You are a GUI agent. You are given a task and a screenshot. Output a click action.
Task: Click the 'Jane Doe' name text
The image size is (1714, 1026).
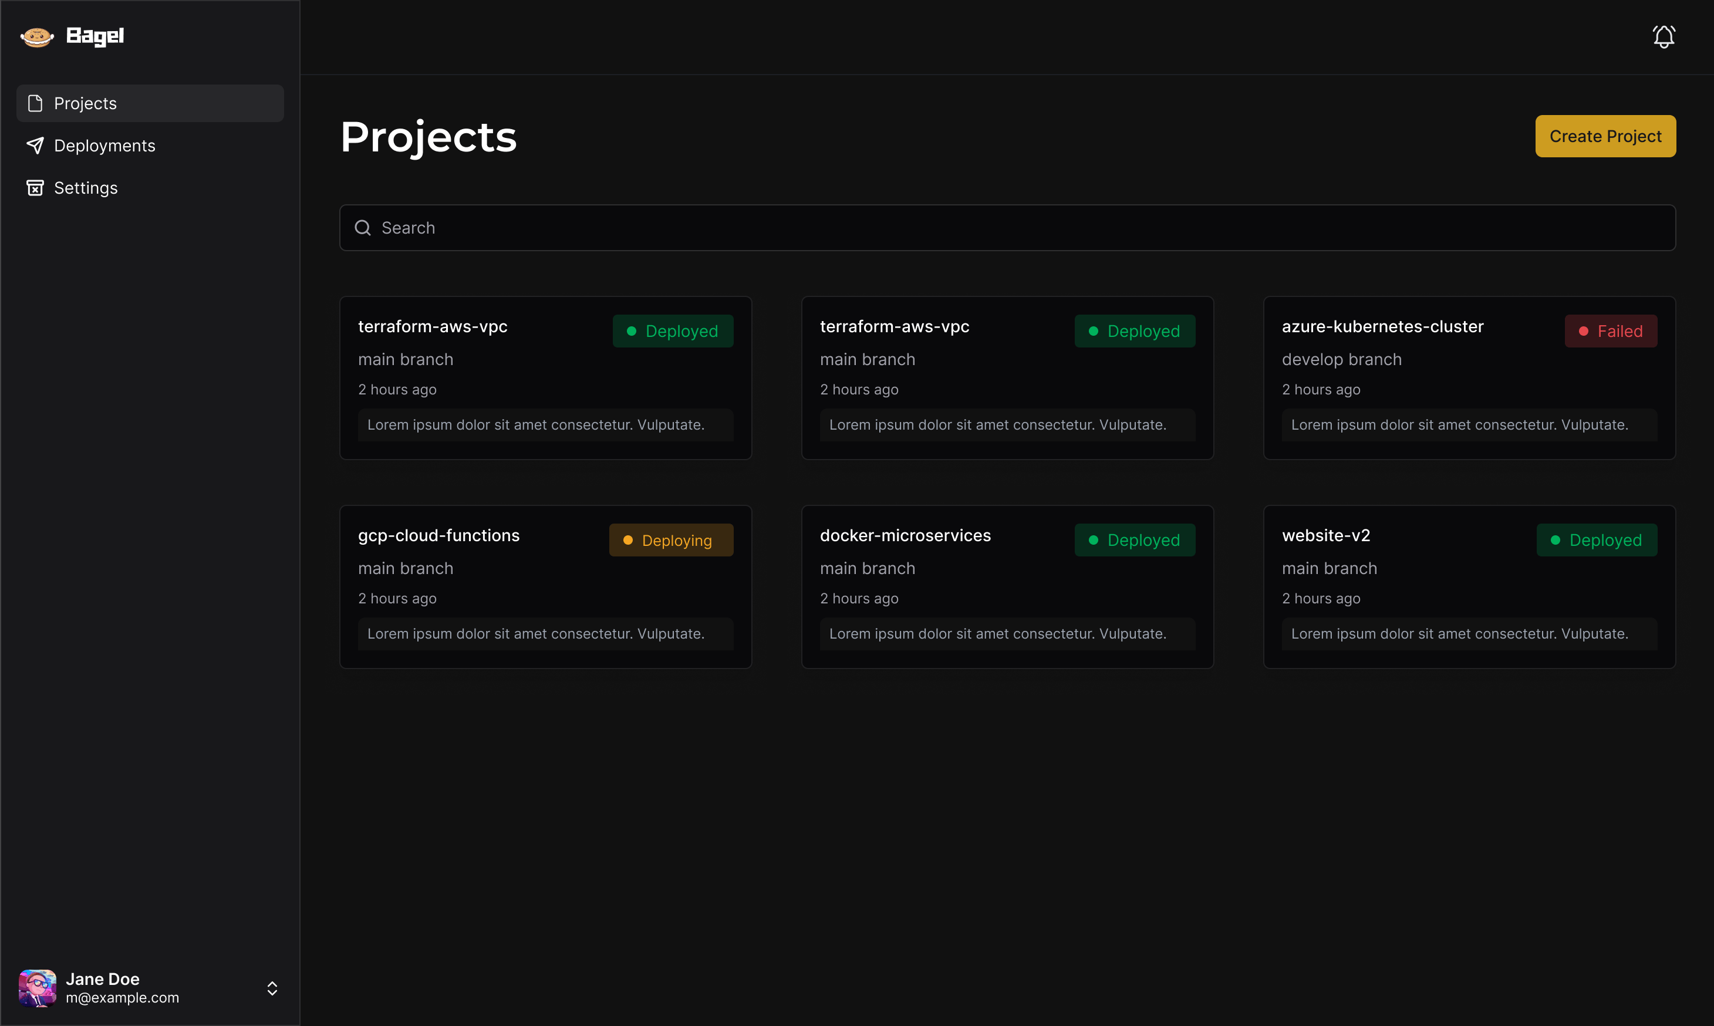[102, 979]
